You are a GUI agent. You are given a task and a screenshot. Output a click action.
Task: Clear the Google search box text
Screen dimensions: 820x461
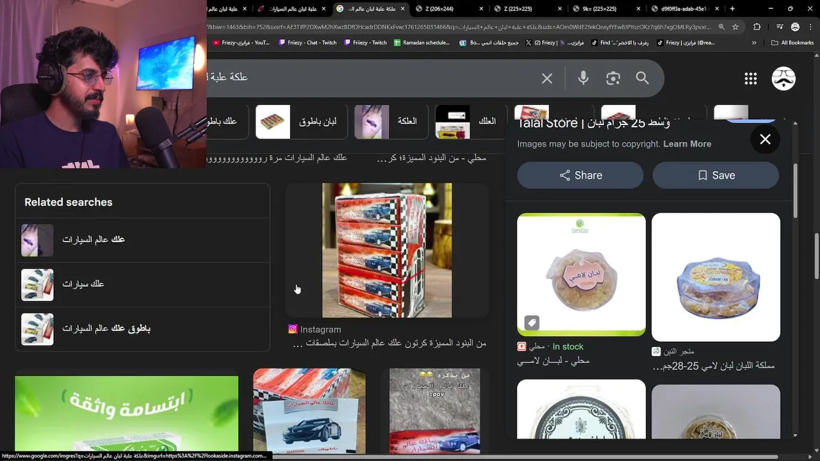tap(546, 78)
